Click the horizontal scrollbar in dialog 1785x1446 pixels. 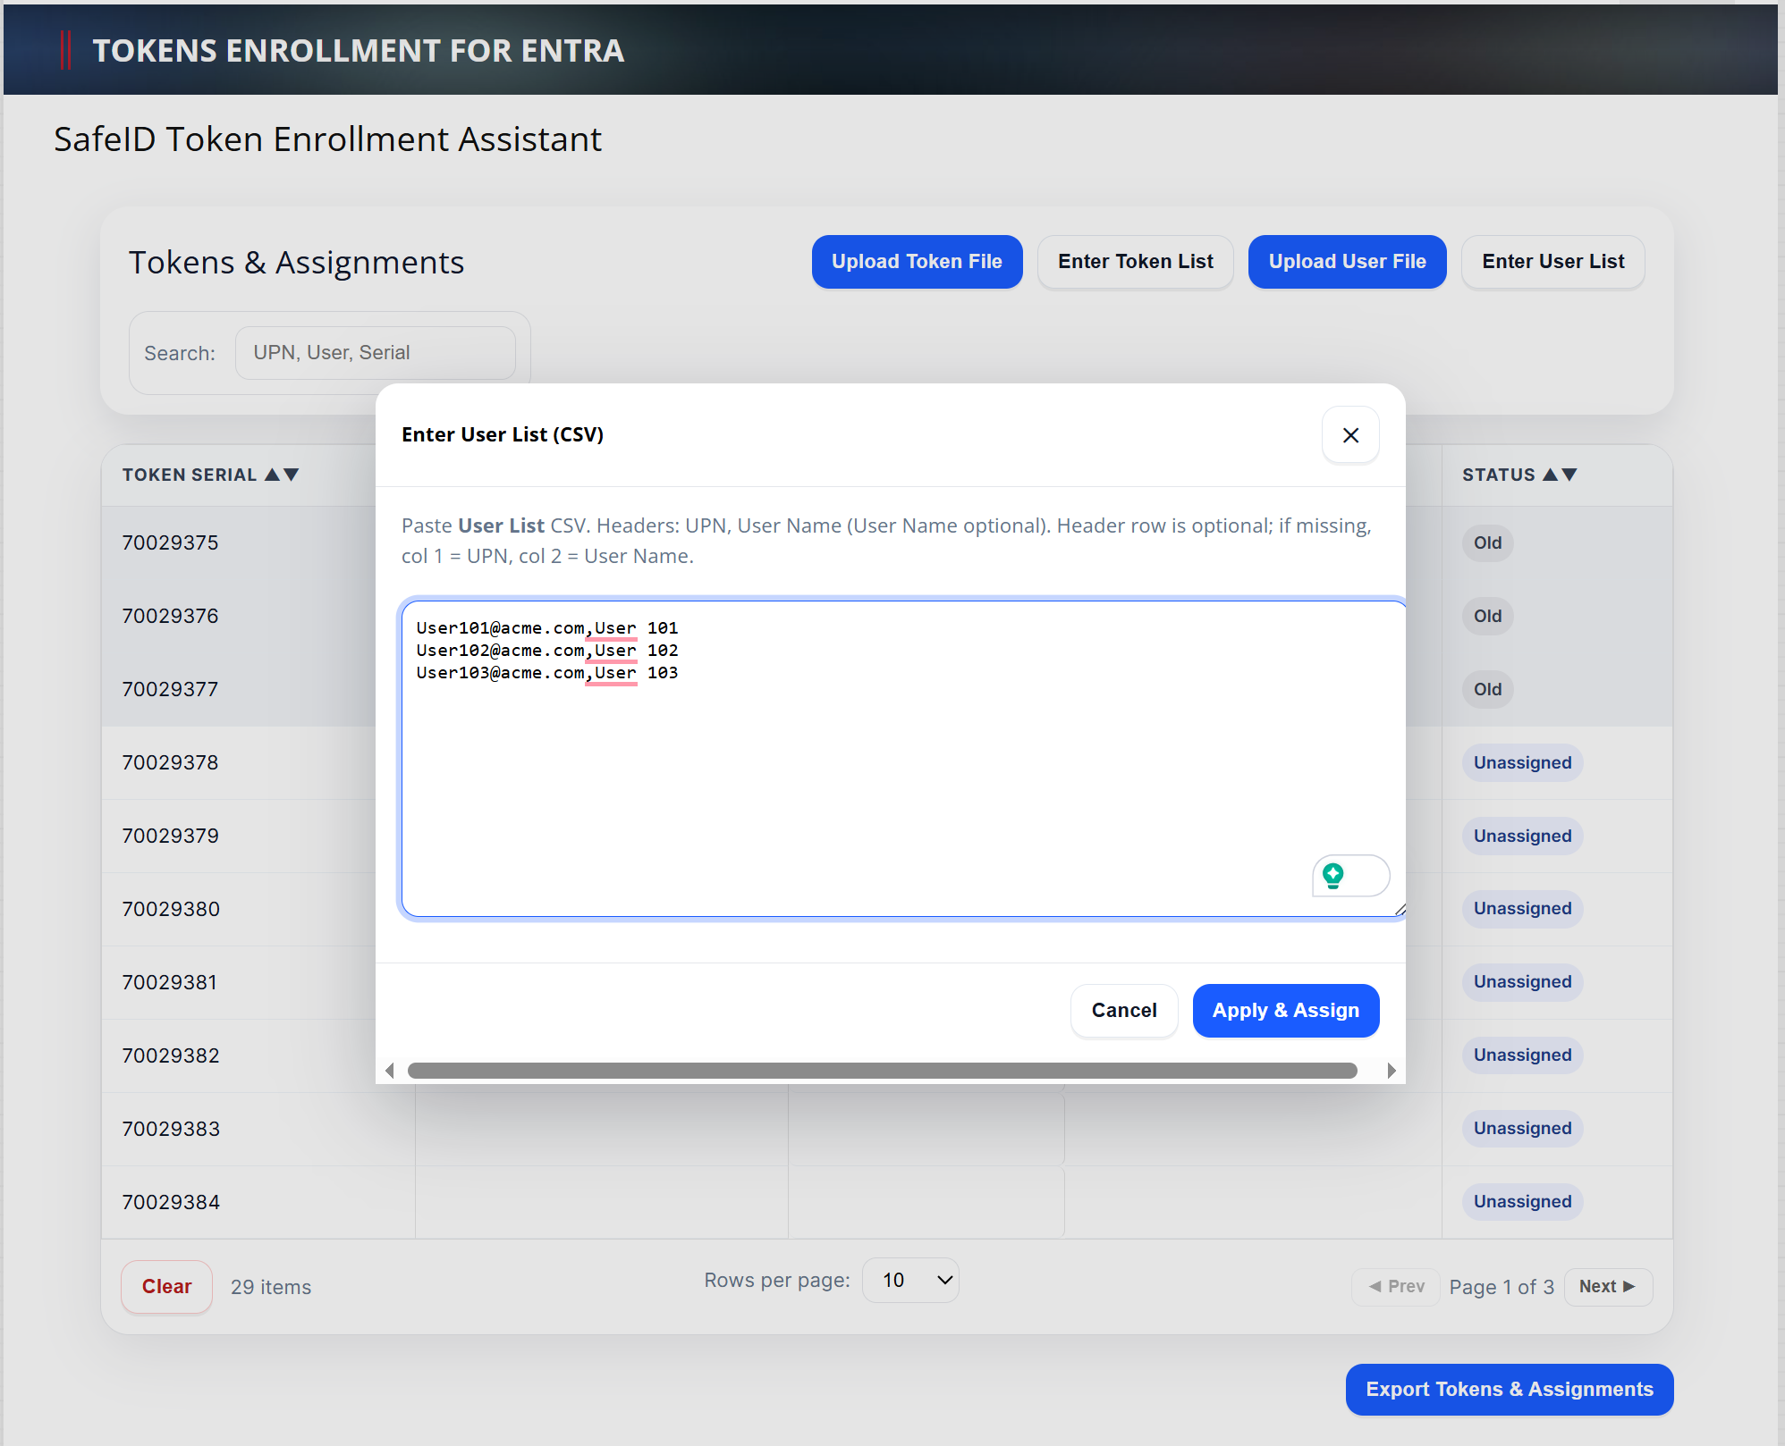coord(882,1071)
